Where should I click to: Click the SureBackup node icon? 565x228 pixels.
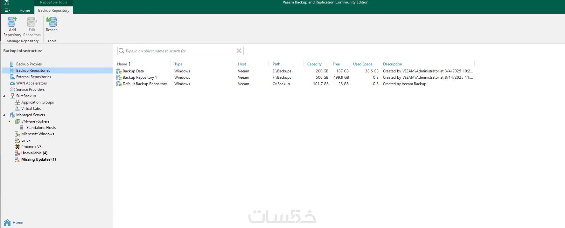coord(12,96)
